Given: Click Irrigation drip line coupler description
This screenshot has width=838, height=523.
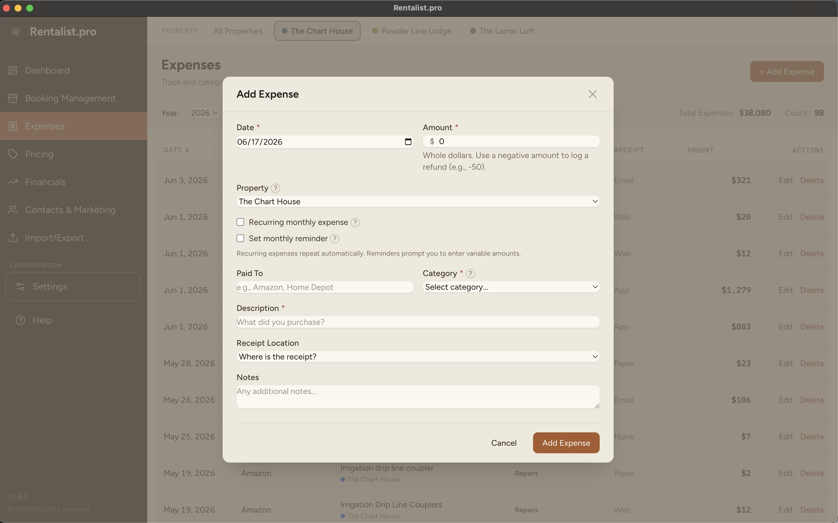Looking at the screenshot, I should [x=387, y=468].
